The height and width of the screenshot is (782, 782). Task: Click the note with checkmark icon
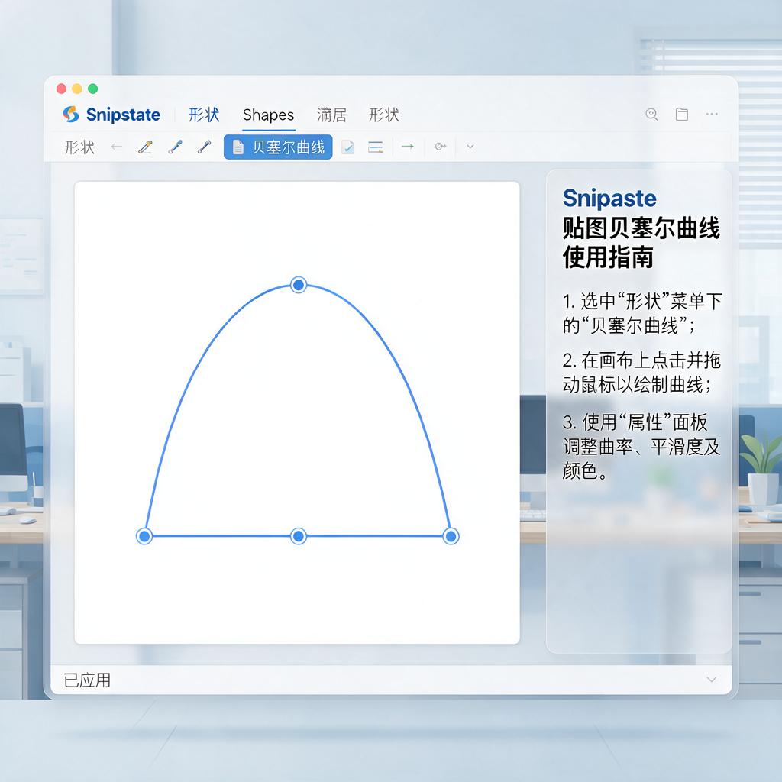click(347, 147)
